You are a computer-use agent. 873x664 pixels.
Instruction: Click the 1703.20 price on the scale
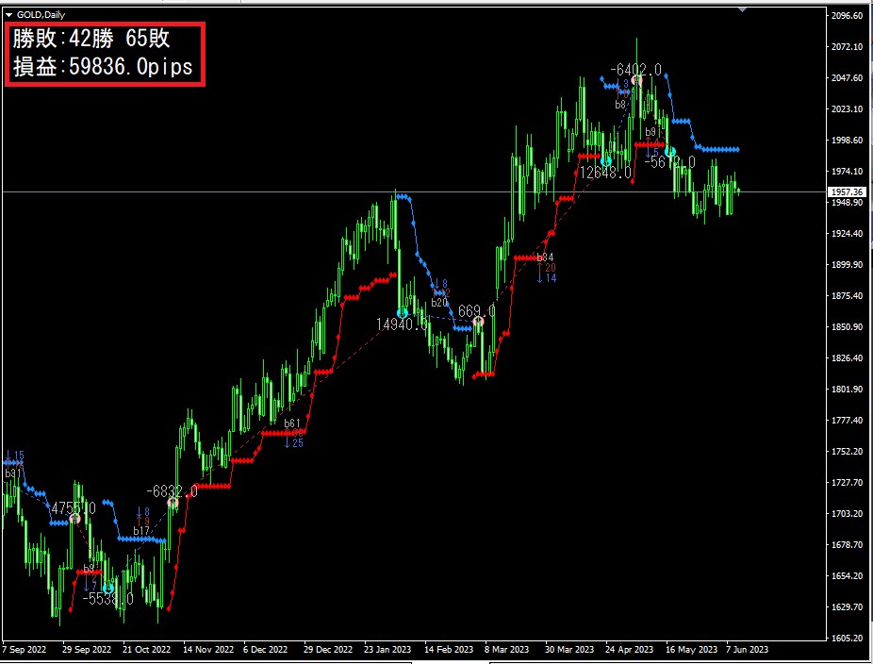click(x=847, y=514)
